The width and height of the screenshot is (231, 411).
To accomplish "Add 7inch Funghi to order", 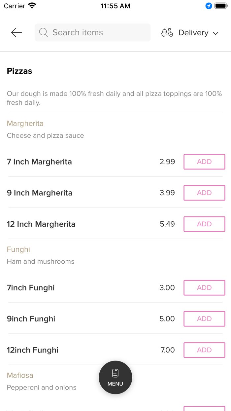I will (x=204, y=288).
